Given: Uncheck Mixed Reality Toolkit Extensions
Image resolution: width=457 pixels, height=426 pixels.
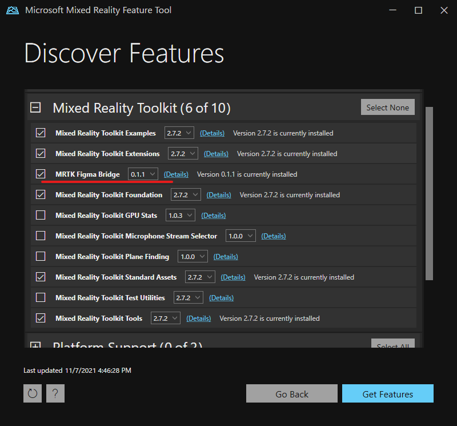Looking at the screenshot, I should 41,153.
